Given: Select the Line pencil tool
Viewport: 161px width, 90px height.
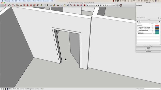Looking at the screenshot, I should [x=9, y=5].
